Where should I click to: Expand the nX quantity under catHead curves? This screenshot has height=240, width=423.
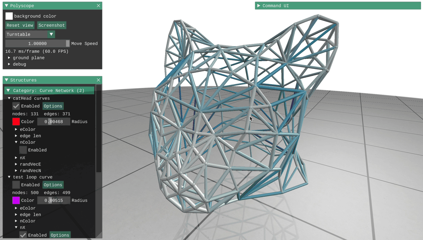(16, 158)
